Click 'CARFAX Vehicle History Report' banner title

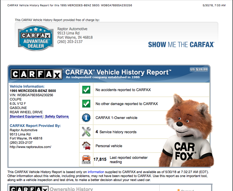click(118, 72)
